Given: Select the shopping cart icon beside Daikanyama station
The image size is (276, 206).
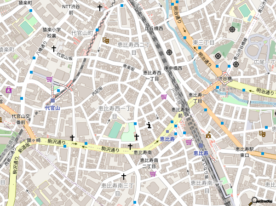Looking at the screenshot, I should (49, 80).
